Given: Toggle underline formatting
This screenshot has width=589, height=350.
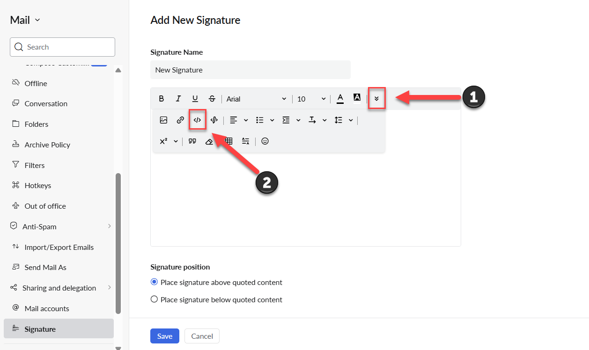Looking at the screenshot, I should (x=195, y=99).
